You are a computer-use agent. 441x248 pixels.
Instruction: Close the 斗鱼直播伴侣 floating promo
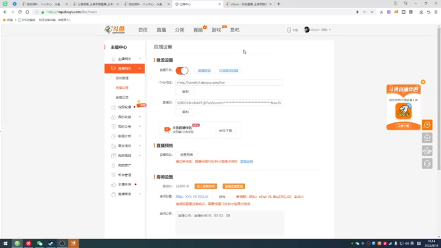click(x=423, y=82)
